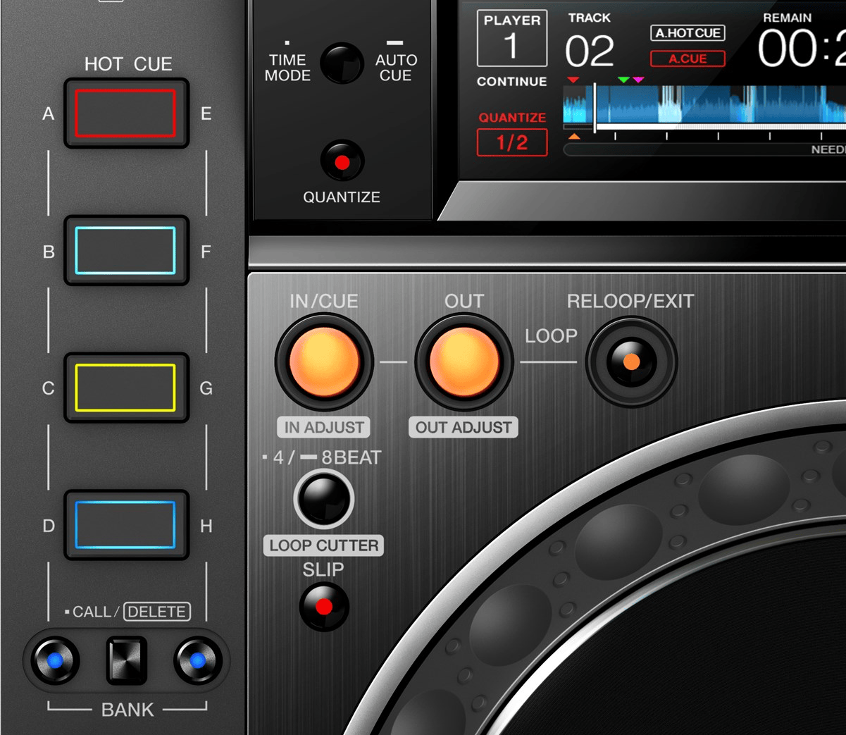The image size is (846, 735).
Task: Click the DELETE label near bank buttons
Action: pyautogui.click(x=157, y=612)
